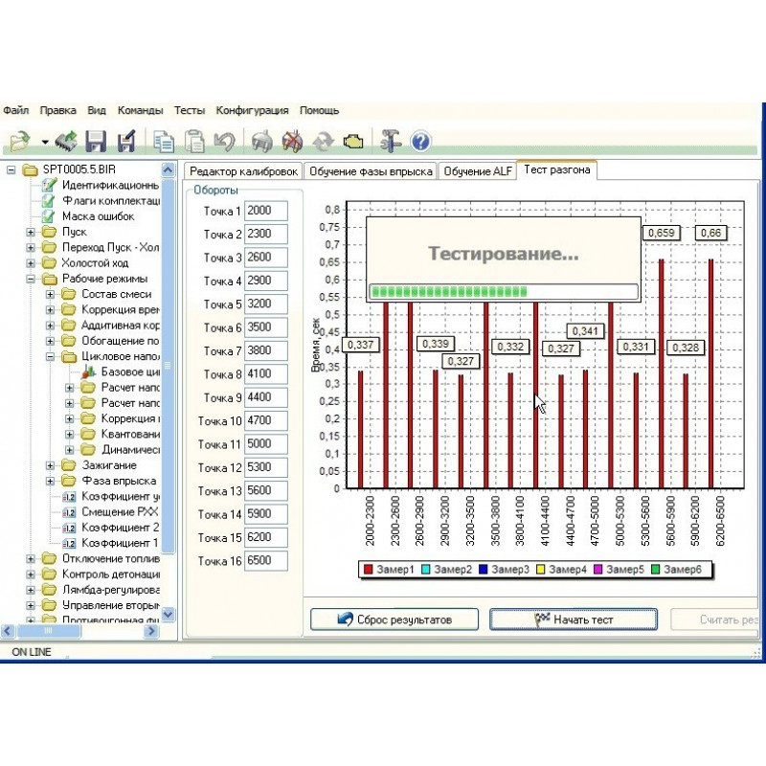Expand the Пуск folder in tree
766x766 pixels.
32,232
